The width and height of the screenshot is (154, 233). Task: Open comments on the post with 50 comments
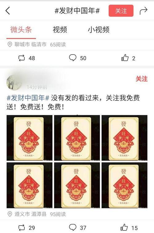73,58
